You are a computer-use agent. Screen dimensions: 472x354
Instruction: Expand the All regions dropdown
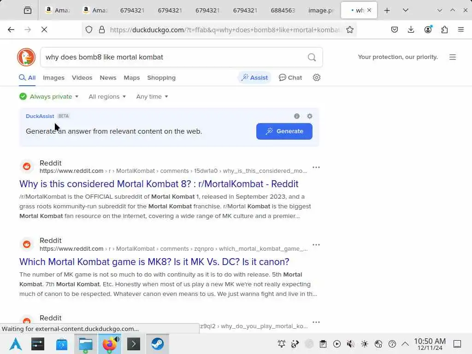coord(107,97)
